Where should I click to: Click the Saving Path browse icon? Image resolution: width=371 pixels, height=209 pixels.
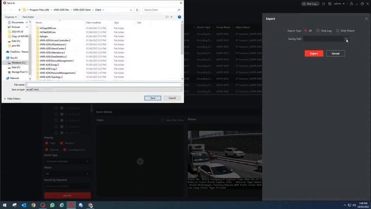tap(346, 39)
